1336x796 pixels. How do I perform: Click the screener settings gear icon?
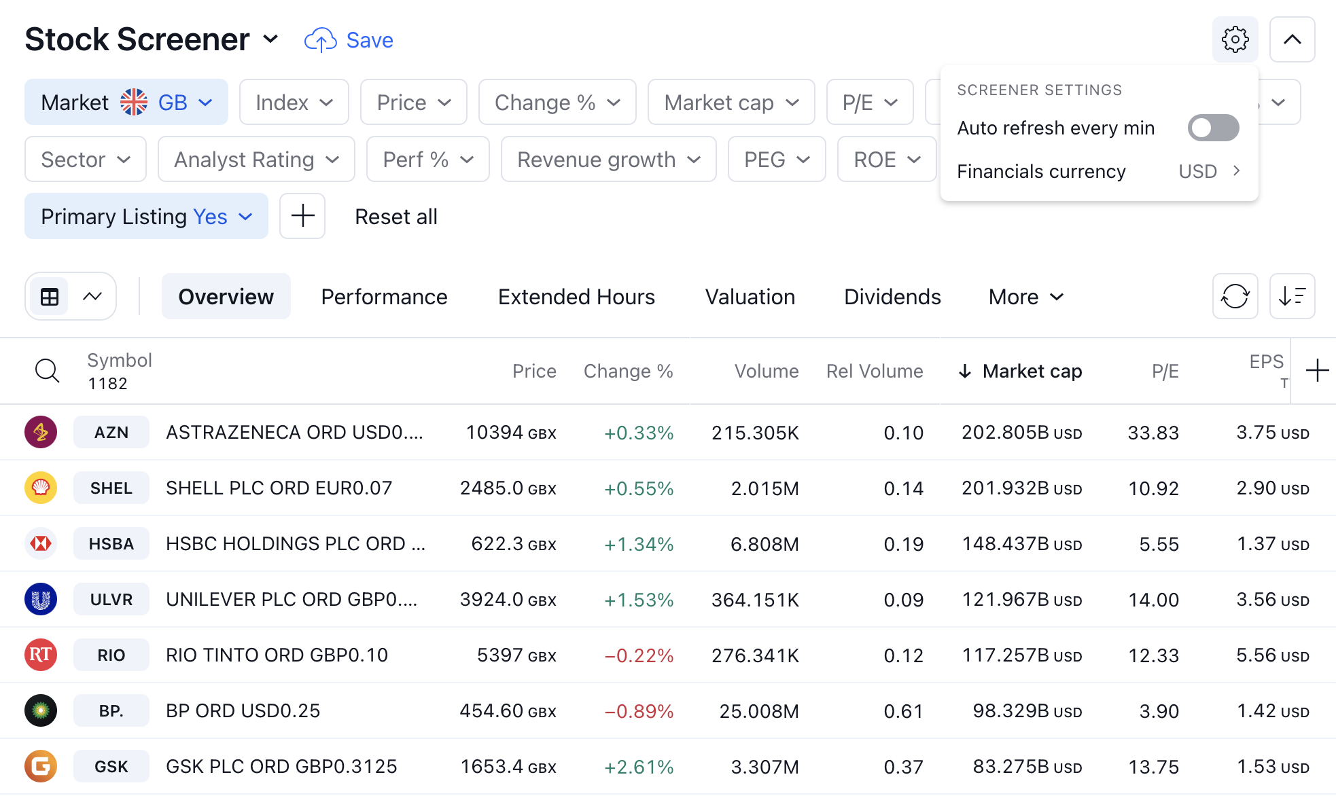pos(1235,39)
